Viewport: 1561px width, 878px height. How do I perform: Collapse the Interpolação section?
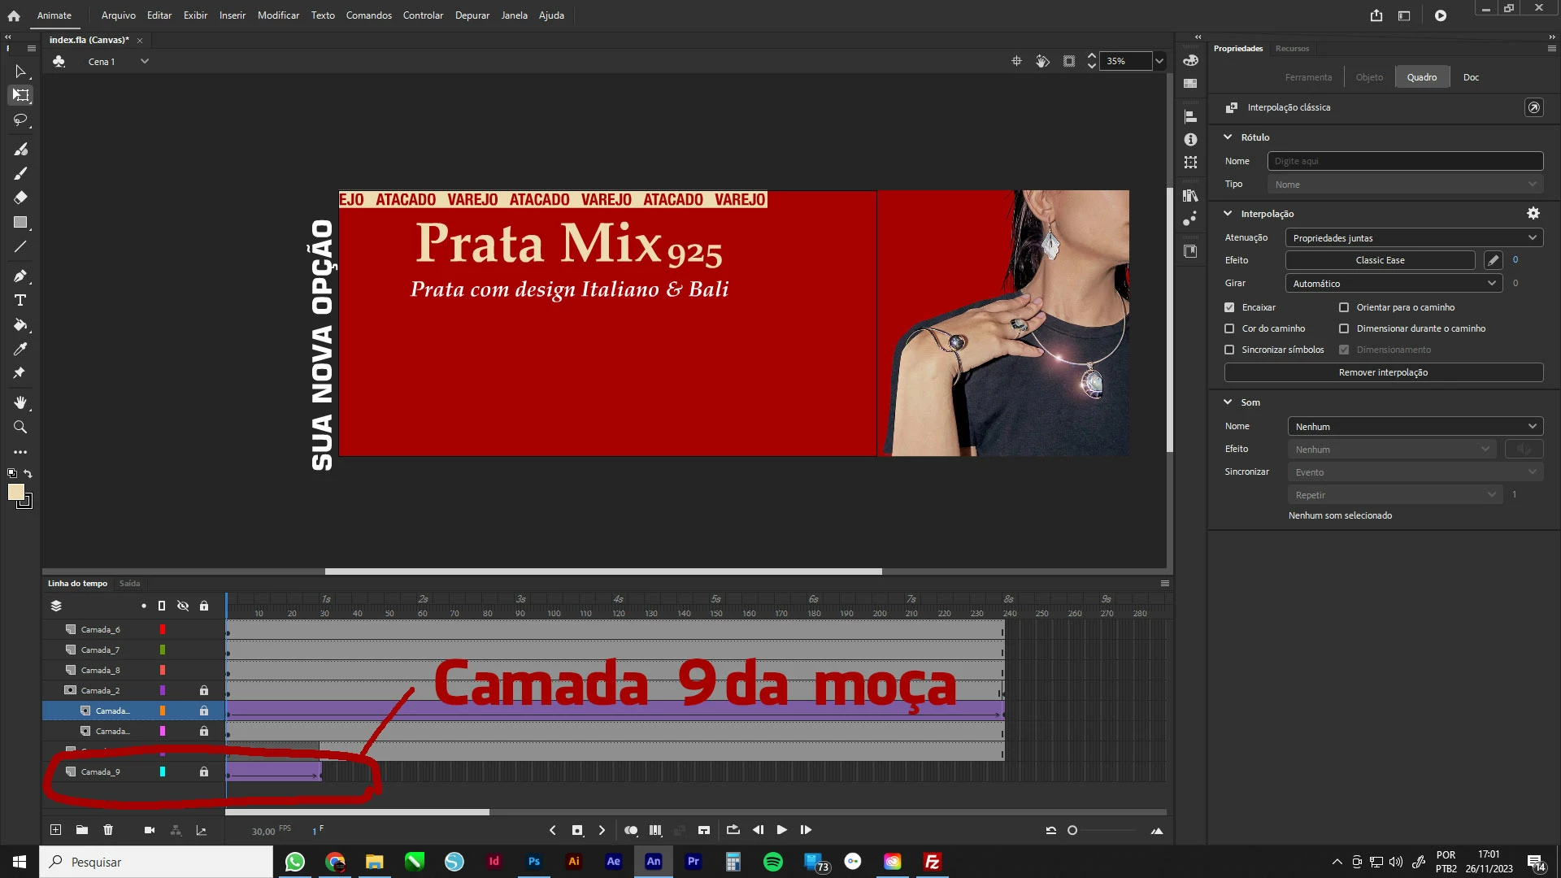[x=1228, y=214]
